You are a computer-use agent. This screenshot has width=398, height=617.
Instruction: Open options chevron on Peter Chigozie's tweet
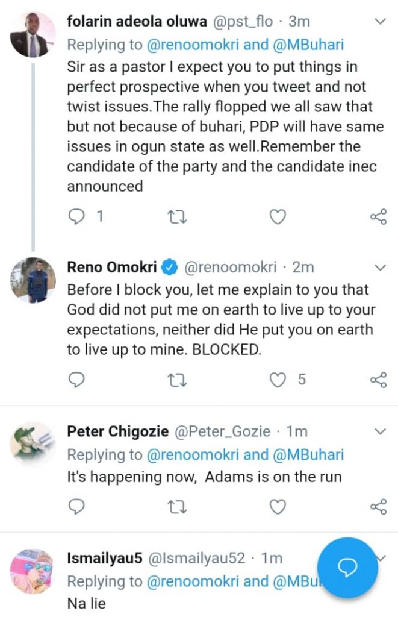(380, 431)
